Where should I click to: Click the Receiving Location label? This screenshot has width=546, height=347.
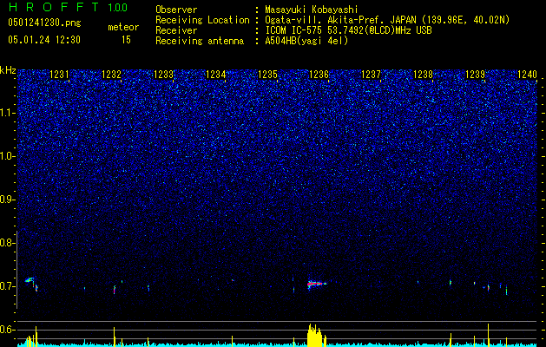point(202,20)
